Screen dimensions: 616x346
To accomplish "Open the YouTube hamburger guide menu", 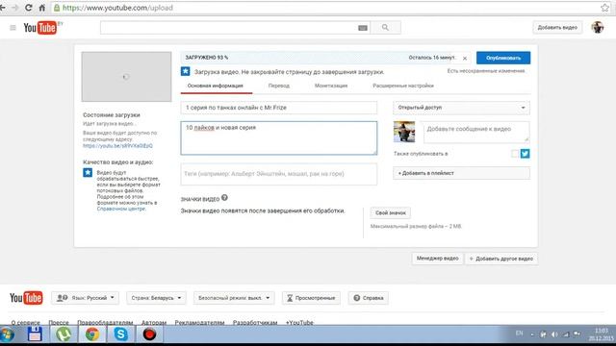I will click(x=13, y=28).
